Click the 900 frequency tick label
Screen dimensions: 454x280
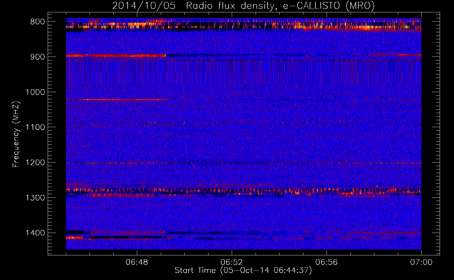coord(38,57)
